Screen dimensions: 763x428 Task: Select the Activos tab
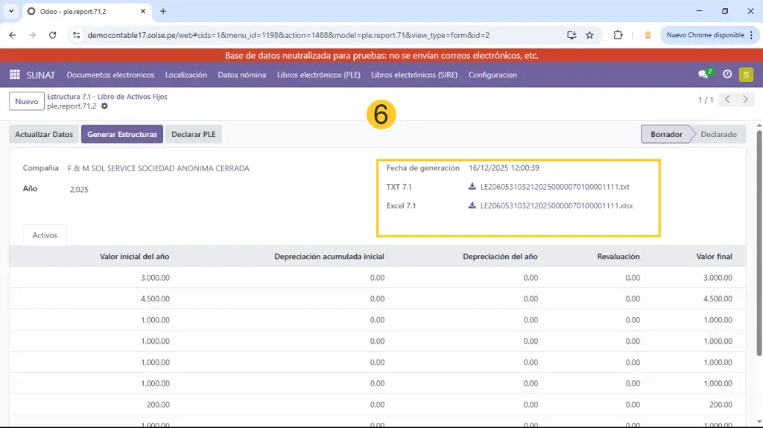(45, 234)
